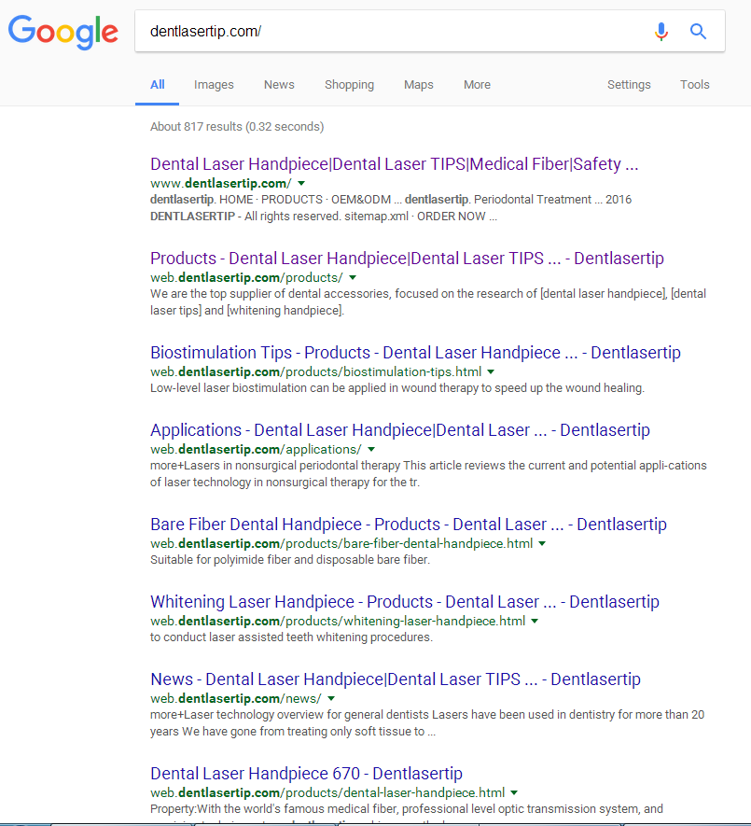Image resolution: width=751 pixels, height=826 pixels.
Task: Open the More menu
Action: [x=477, y=85]
